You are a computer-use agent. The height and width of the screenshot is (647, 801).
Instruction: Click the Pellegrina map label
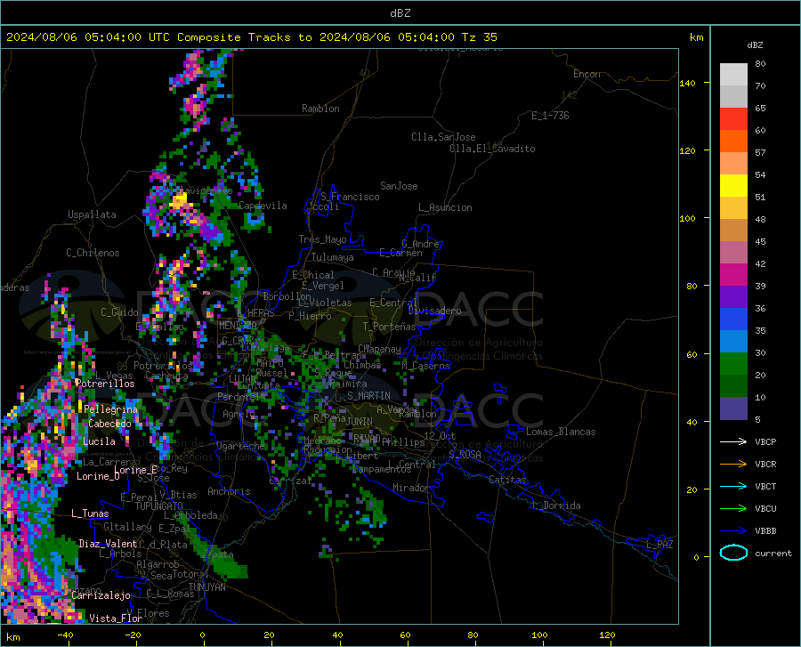(111, 409)
